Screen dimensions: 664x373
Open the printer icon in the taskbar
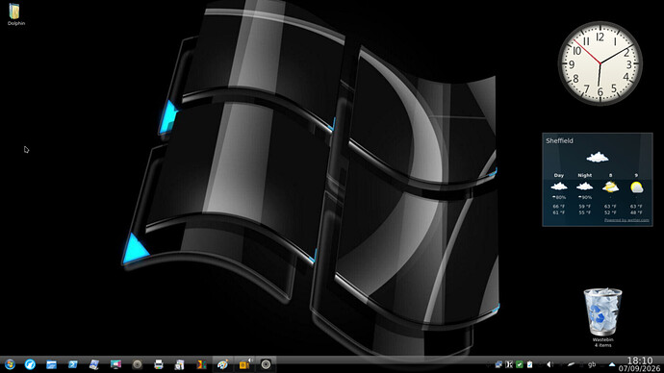coord(159,364)
